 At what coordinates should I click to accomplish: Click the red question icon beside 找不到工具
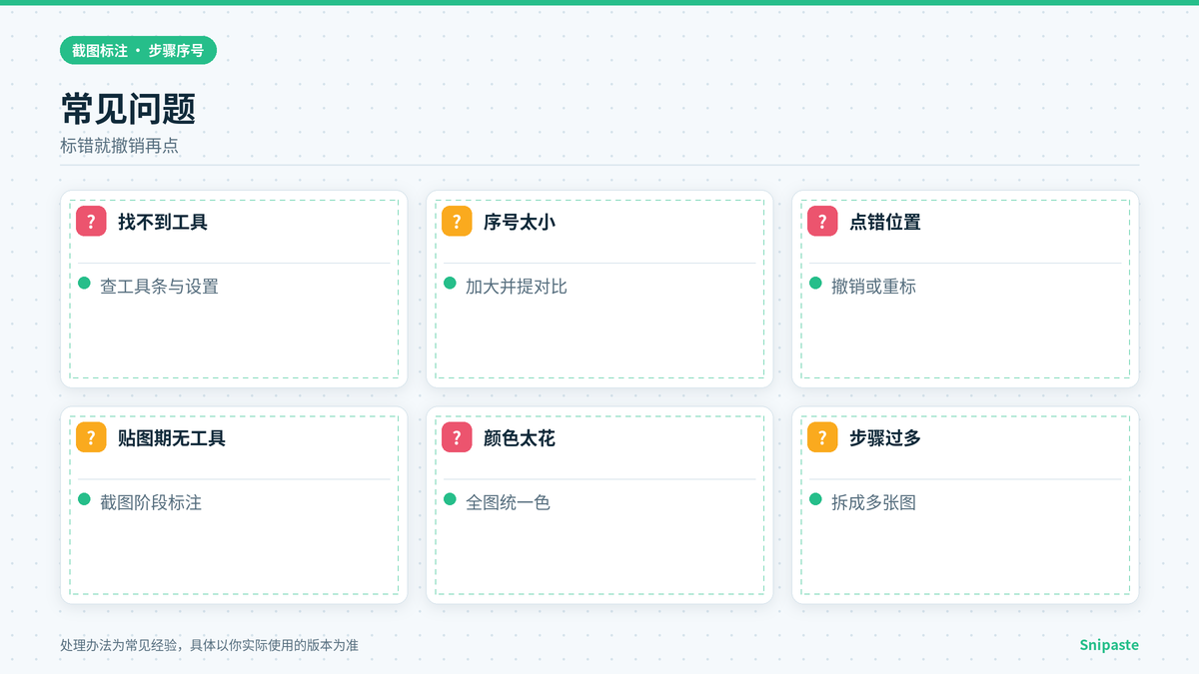click(91, 222)
